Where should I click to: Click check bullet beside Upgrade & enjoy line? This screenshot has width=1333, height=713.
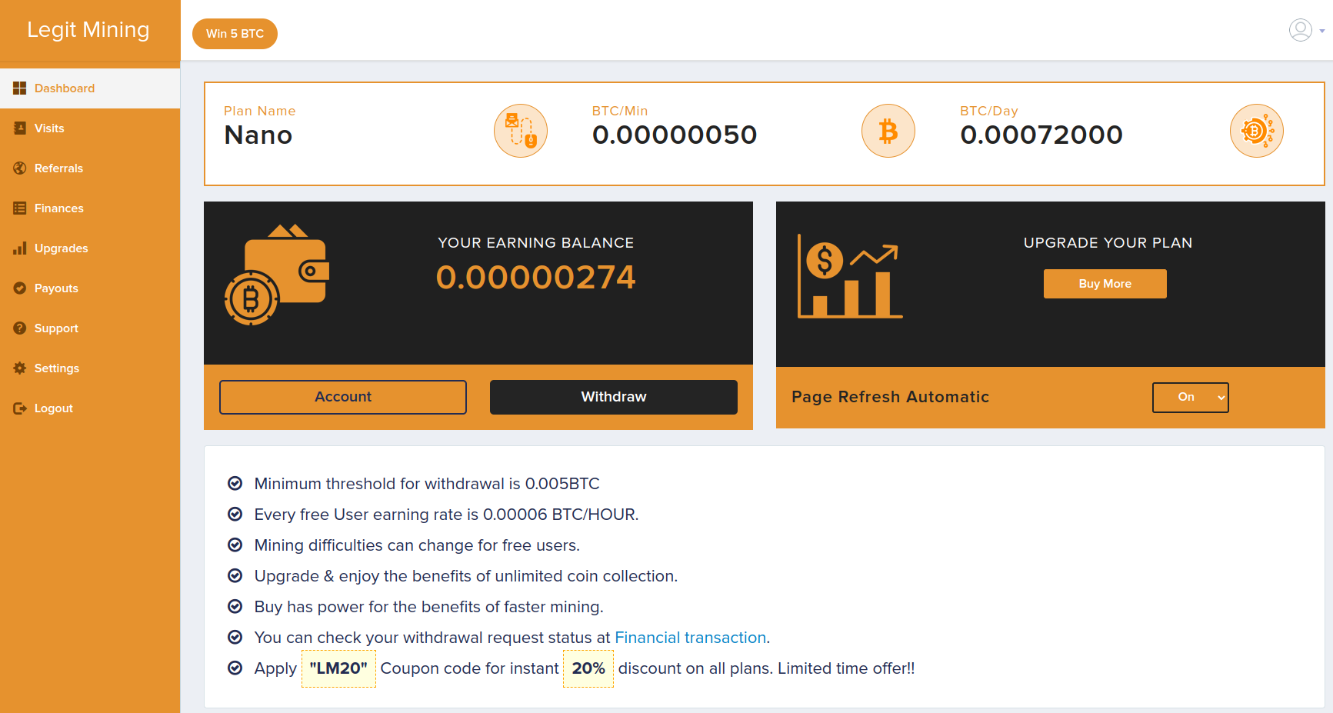tap(235, 576)
